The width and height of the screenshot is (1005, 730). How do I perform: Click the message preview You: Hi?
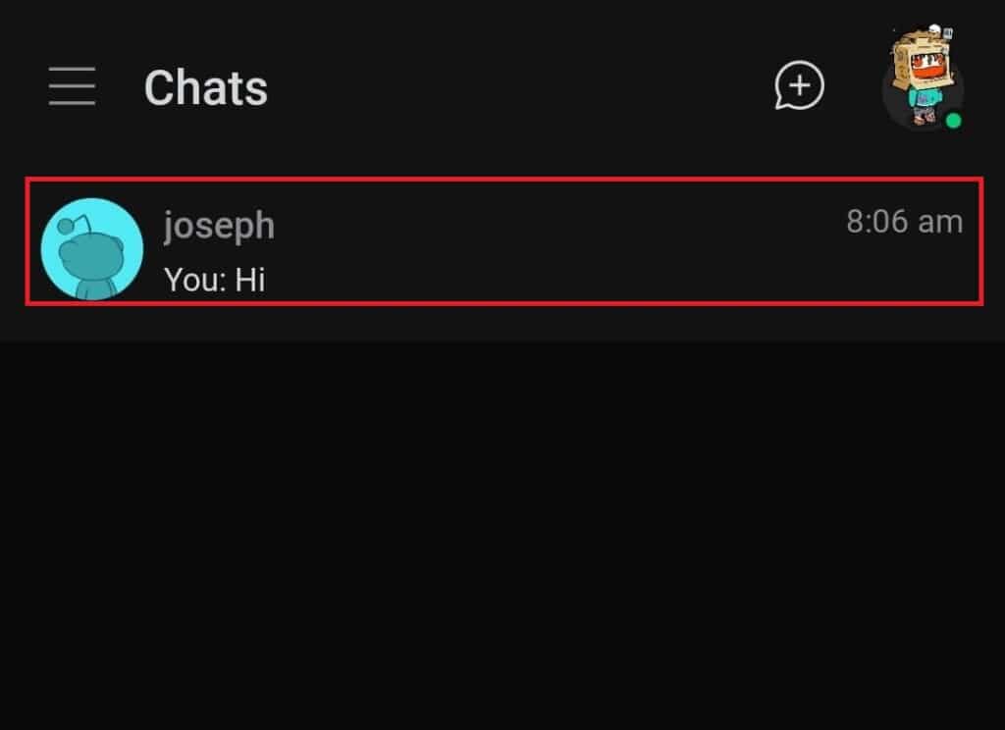[x=217, y=281]
